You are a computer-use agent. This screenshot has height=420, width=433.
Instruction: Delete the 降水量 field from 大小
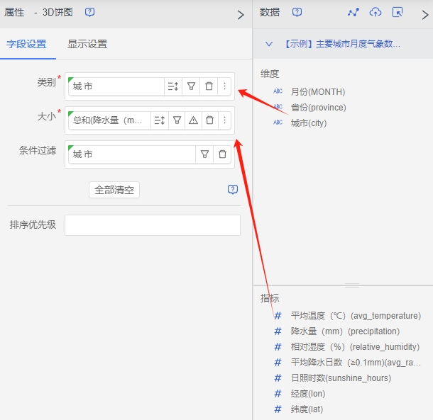click(209, 120)
